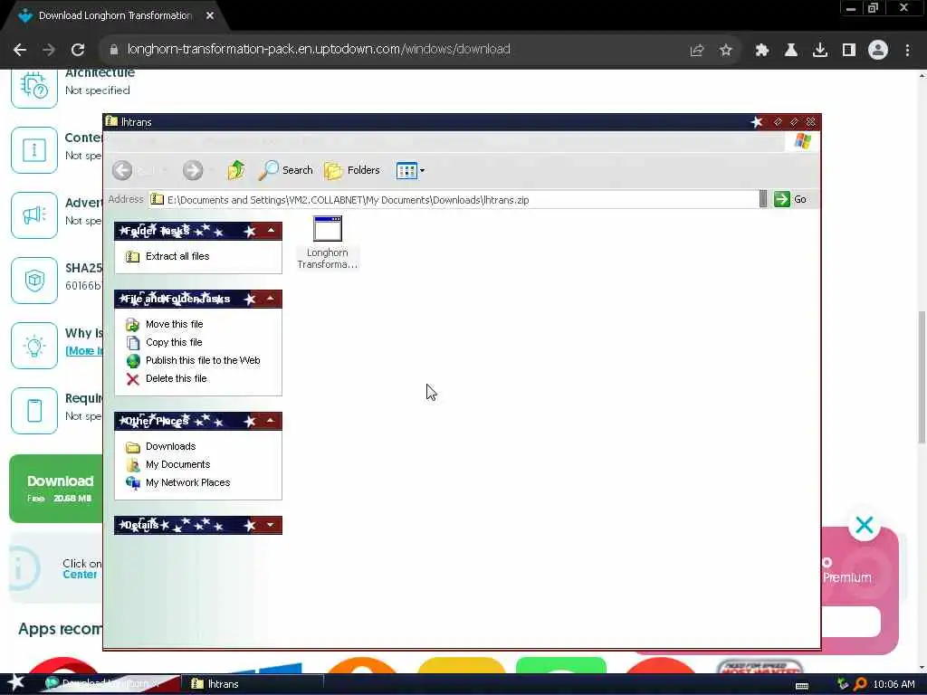
Task: Click the system tray clock 10:06 AM
Action: [x=894, y=684]
